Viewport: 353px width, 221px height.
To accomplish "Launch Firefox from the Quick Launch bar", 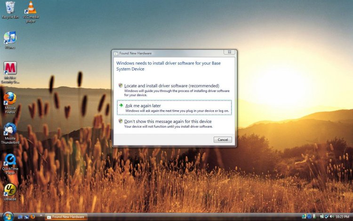I will [33, 217].
